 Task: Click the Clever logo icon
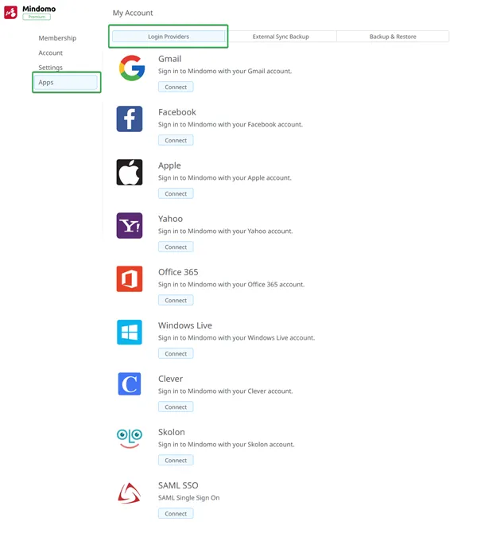pyautogui.click(x=130, y=384)
